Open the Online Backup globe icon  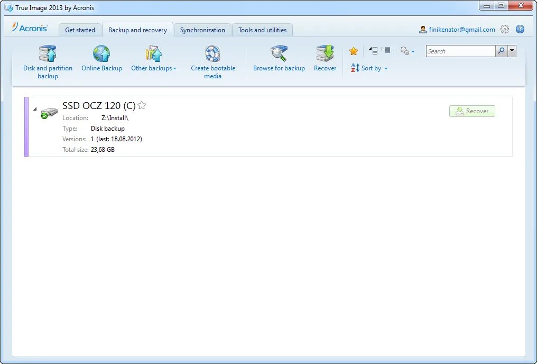pyautogui.click(x=101, y=53)
